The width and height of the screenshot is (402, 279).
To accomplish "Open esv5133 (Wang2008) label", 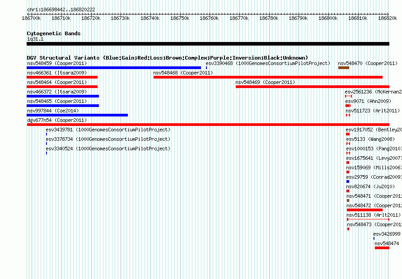I will pos(370,139).
